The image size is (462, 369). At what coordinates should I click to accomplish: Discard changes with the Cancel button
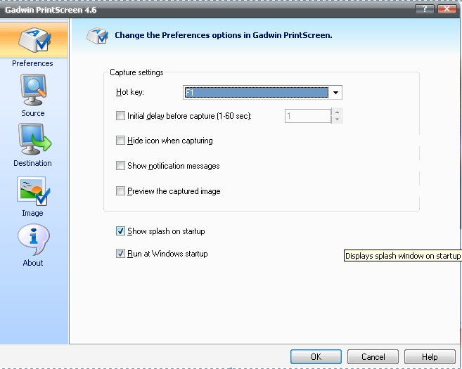pos(373,357)
